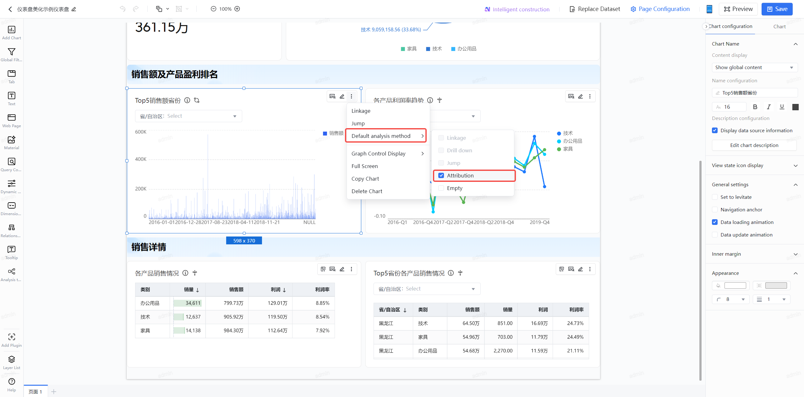804x397 pixels.
Task: Undo the last action
Action: point(123,9)
